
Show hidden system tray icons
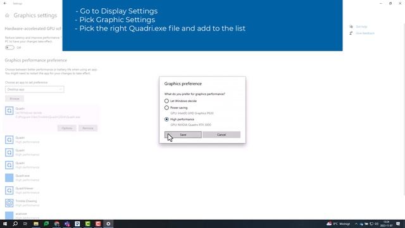(356, 224)
